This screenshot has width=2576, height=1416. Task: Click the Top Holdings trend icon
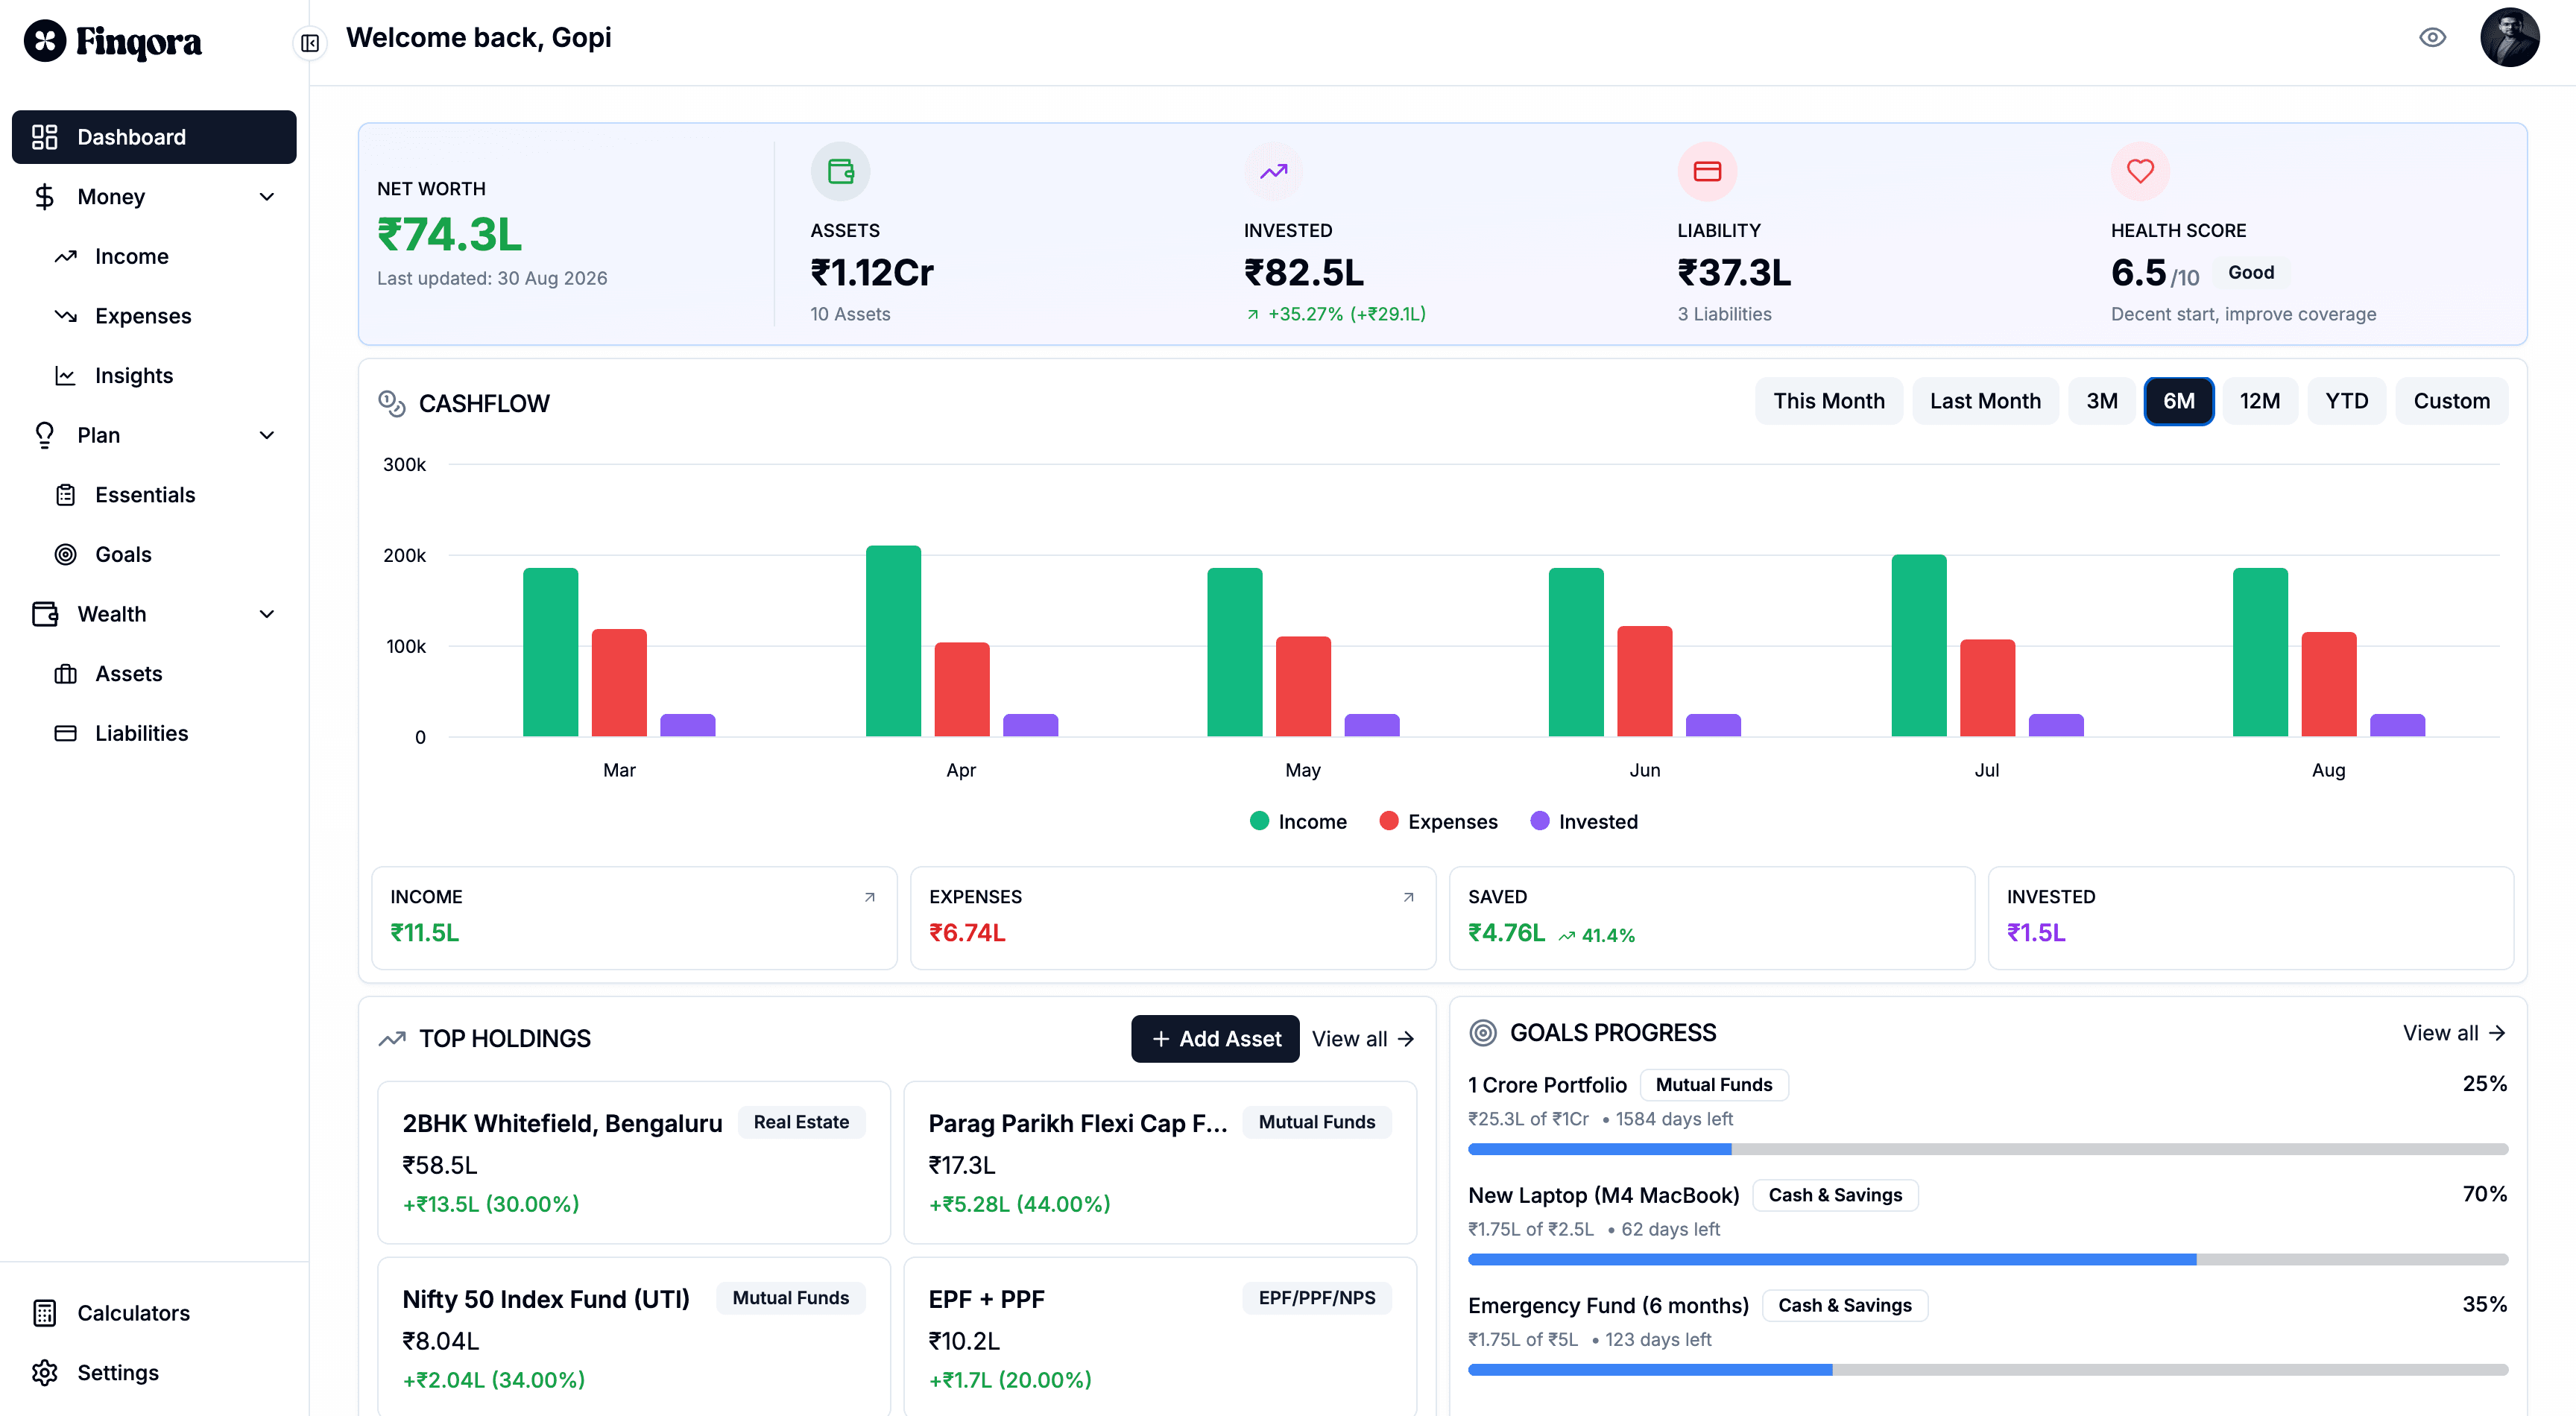click(x=392, y=1038)
